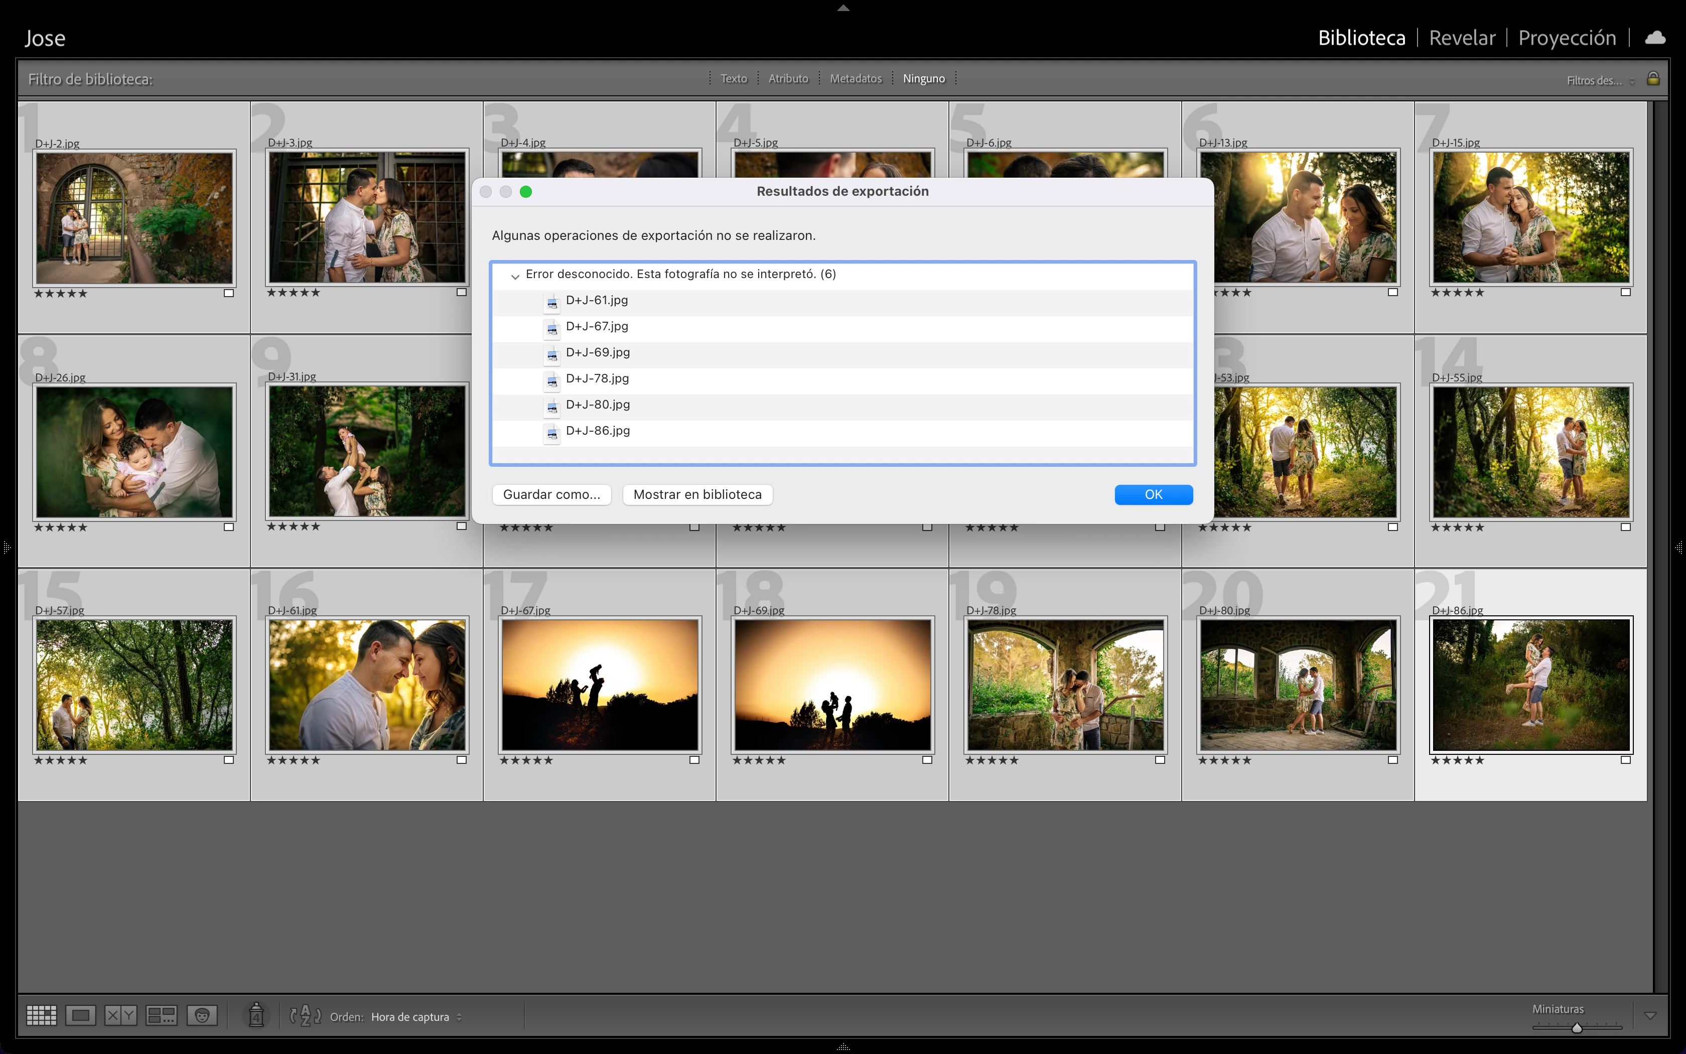
Task: Toggle quick collection marker on D+J-2.jpg
Action: click(228, 294)
